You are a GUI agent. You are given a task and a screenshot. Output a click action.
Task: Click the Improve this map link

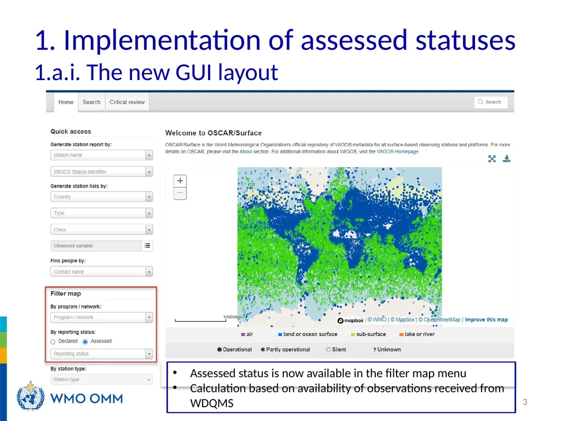point(486,320)
